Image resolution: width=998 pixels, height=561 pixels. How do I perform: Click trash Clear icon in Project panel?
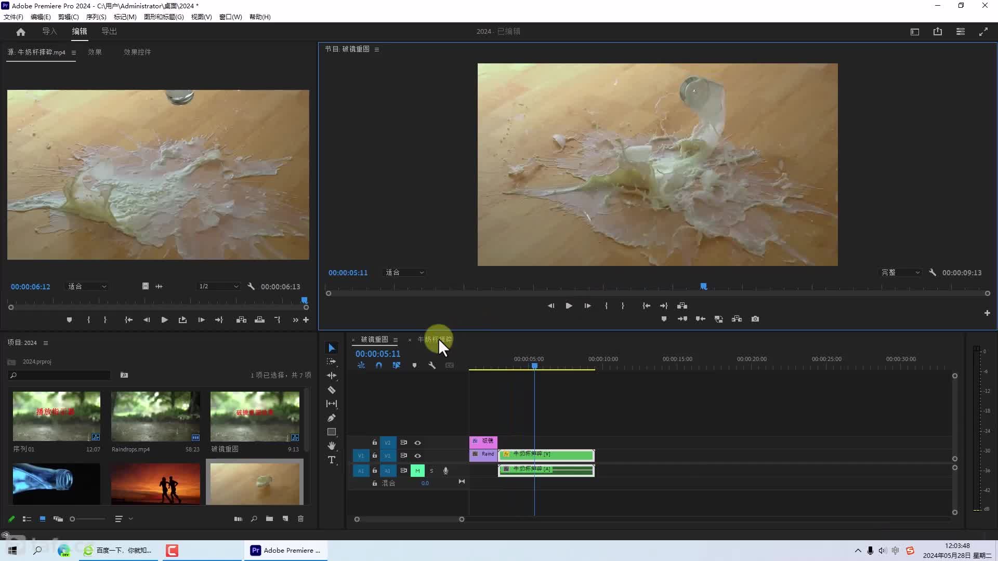click(x=300, y=519)
